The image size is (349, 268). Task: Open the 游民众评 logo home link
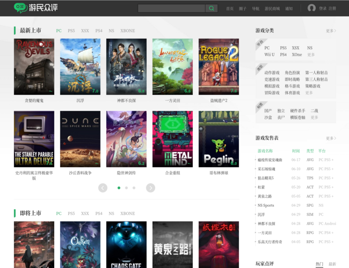35,8
